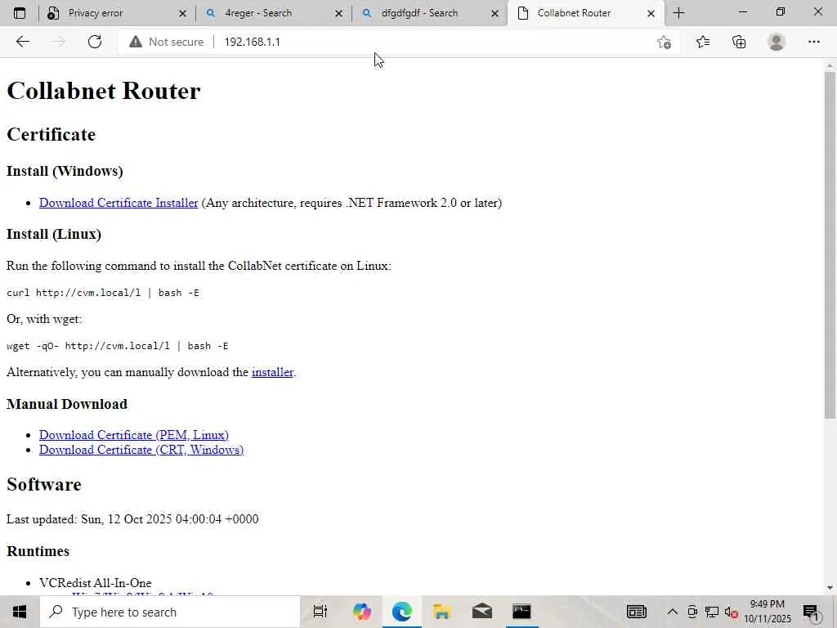Click the scrollbar down arrow

click(x=830, y=588)
